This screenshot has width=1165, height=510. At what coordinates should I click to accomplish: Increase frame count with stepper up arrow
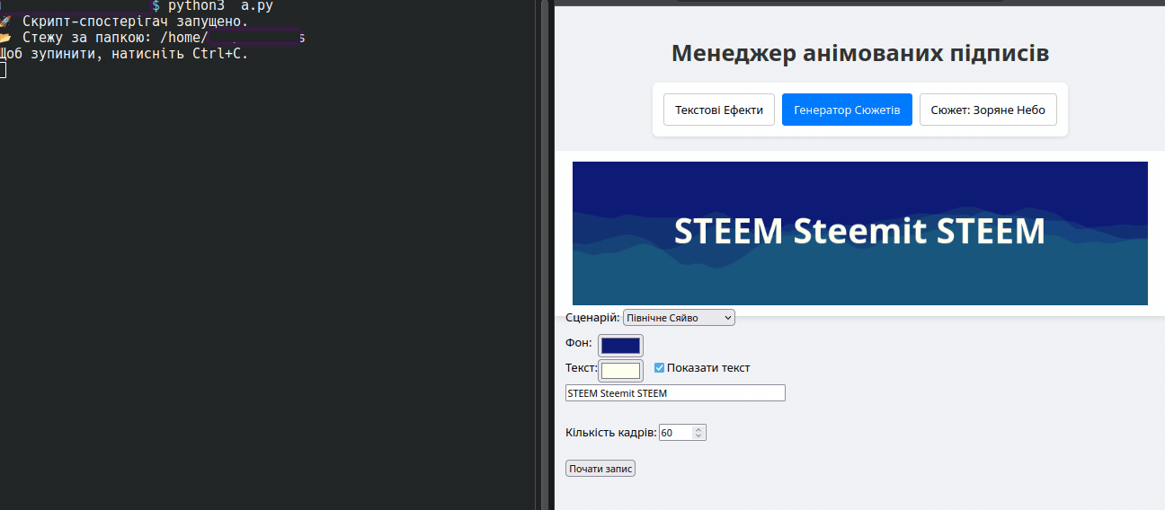point(699,429)
